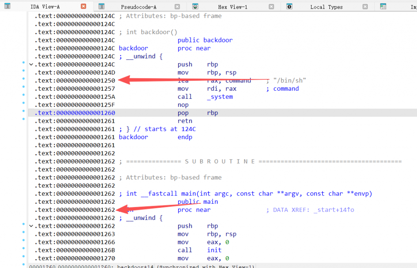Switch to the Pseudocode-A tab
The height and width of the screenshot is (268, 417).
click(138, 7)
